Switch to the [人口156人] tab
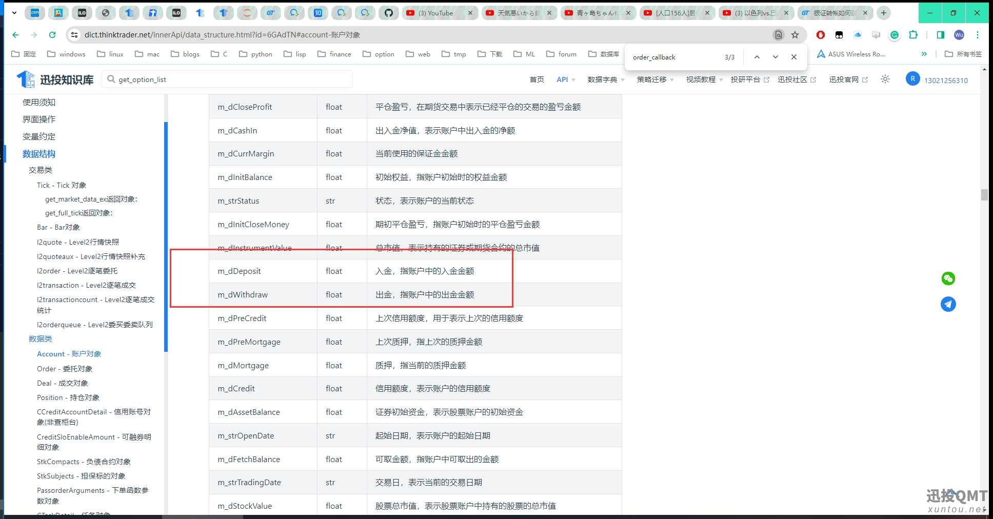Screen dimensions: 993x519 tap(677, 13)
